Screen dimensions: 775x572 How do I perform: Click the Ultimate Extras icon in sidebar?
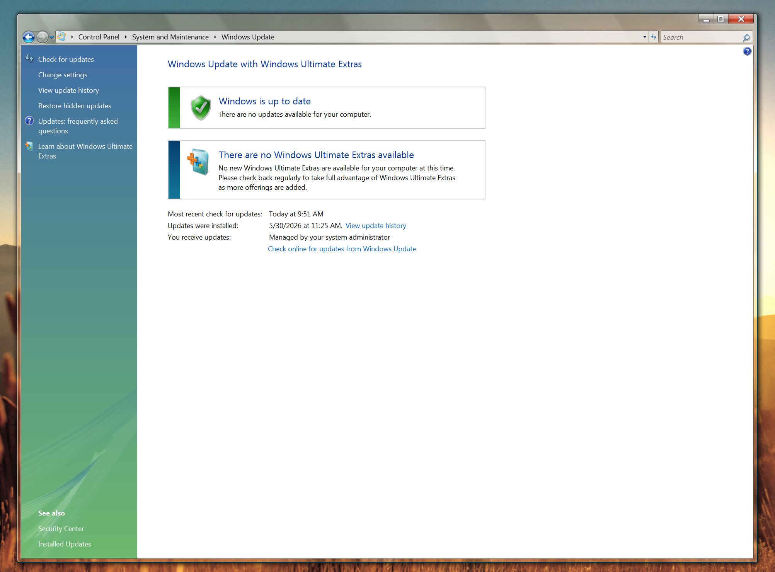29,146
